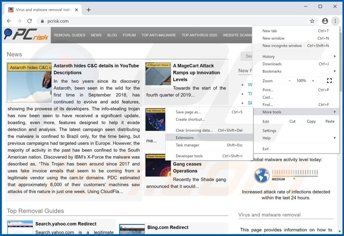The width and height of the screenshot is (344, 236).
Task: Click Paste in the Edit row
Action: [330, 121]
